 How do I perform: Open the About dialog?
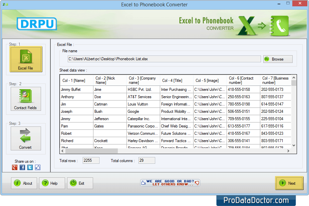pyautogui.click(x=24, y=183)
